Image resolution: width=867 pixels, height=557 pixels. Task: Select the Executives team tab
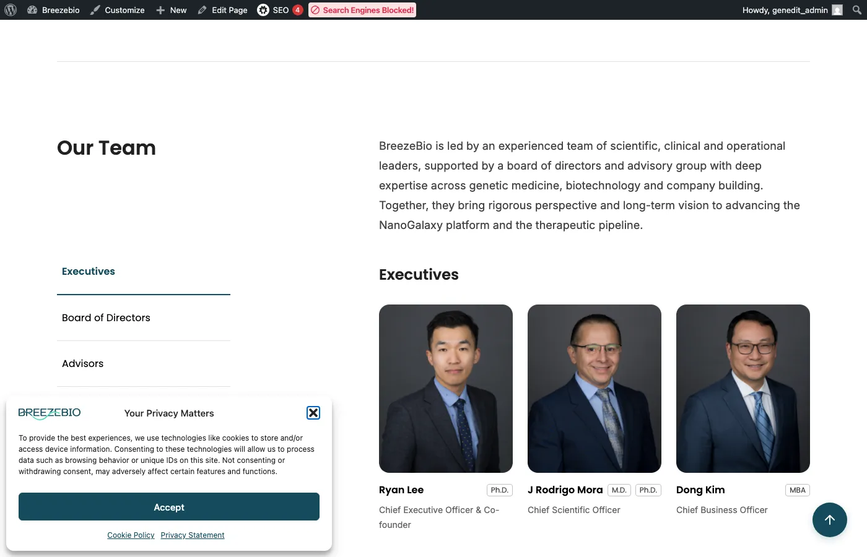pos(89,271)
